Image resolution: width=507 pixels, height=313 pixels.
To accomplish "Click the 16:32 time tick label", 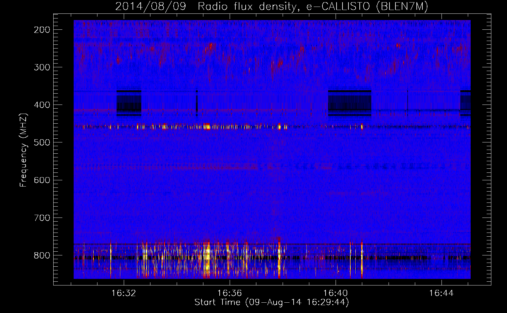I will click(x=124, y=293).
